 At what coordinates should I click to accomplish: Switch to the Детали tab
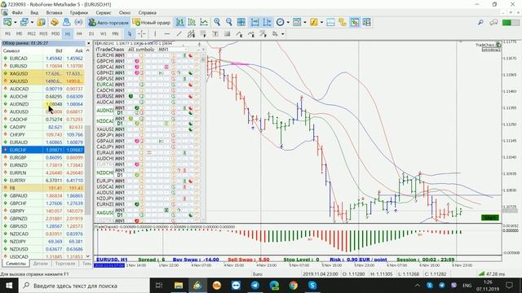click(41, 264)
